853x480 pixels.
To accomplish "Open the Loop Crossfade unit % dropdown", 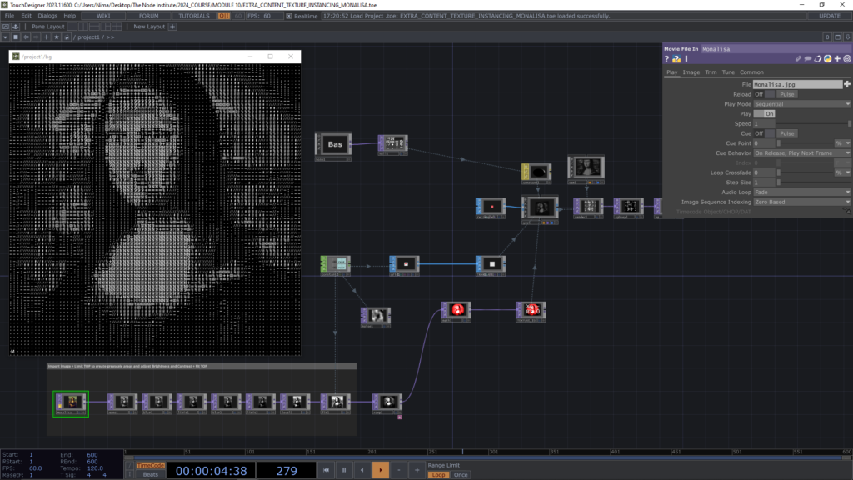I will (843, 173).
